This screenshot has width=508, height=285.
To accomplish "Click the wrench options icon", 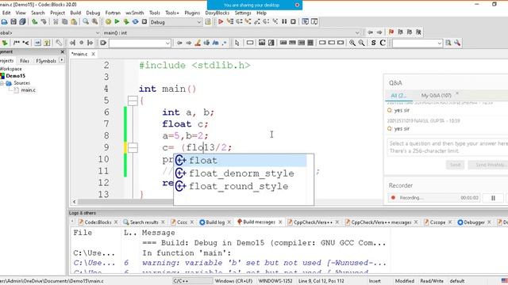I will click(457, 43).
